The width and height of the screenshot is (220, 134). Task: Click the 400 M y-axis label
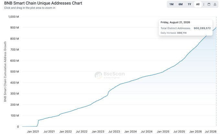(x=15, y=83)
